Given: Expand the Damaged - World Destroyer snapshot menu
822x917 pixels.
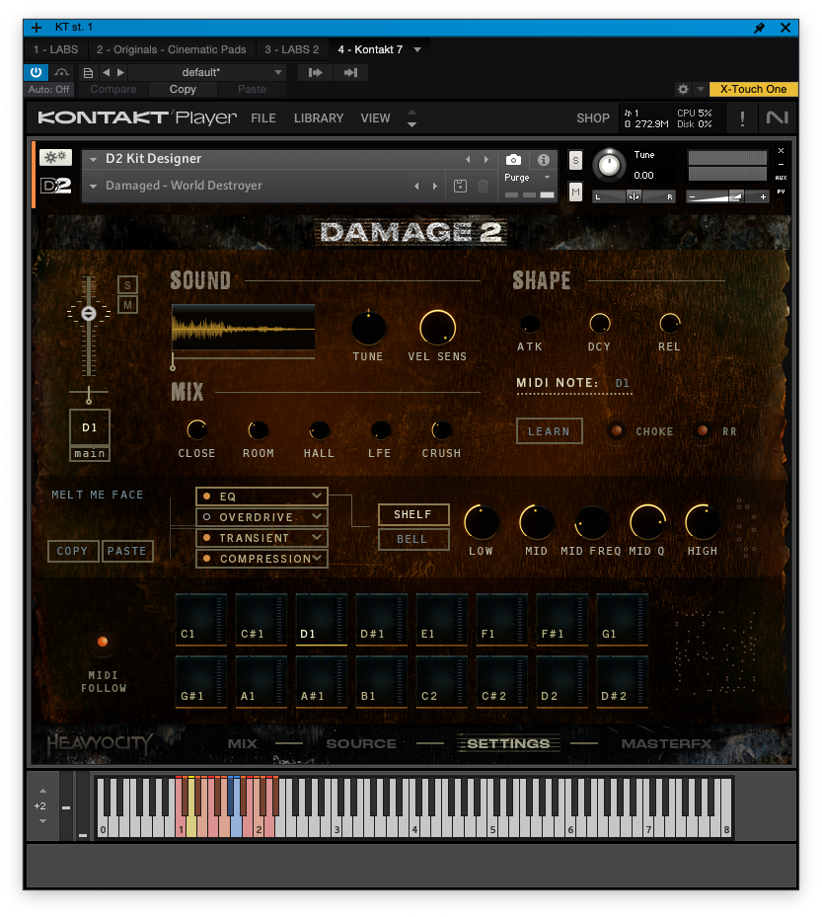Looking at the screenshot, I should 93,186.
